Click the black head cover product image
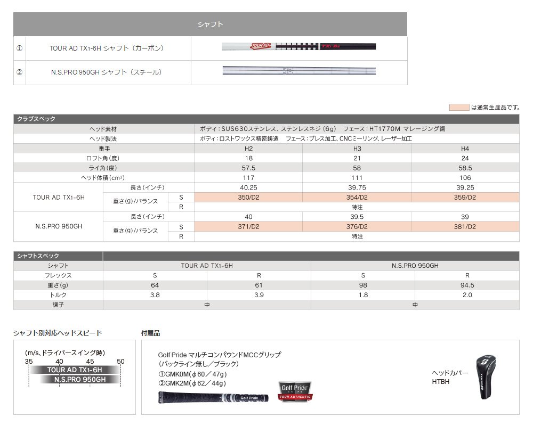This screenshot has width=533, height=426. [x=486, y=377]
